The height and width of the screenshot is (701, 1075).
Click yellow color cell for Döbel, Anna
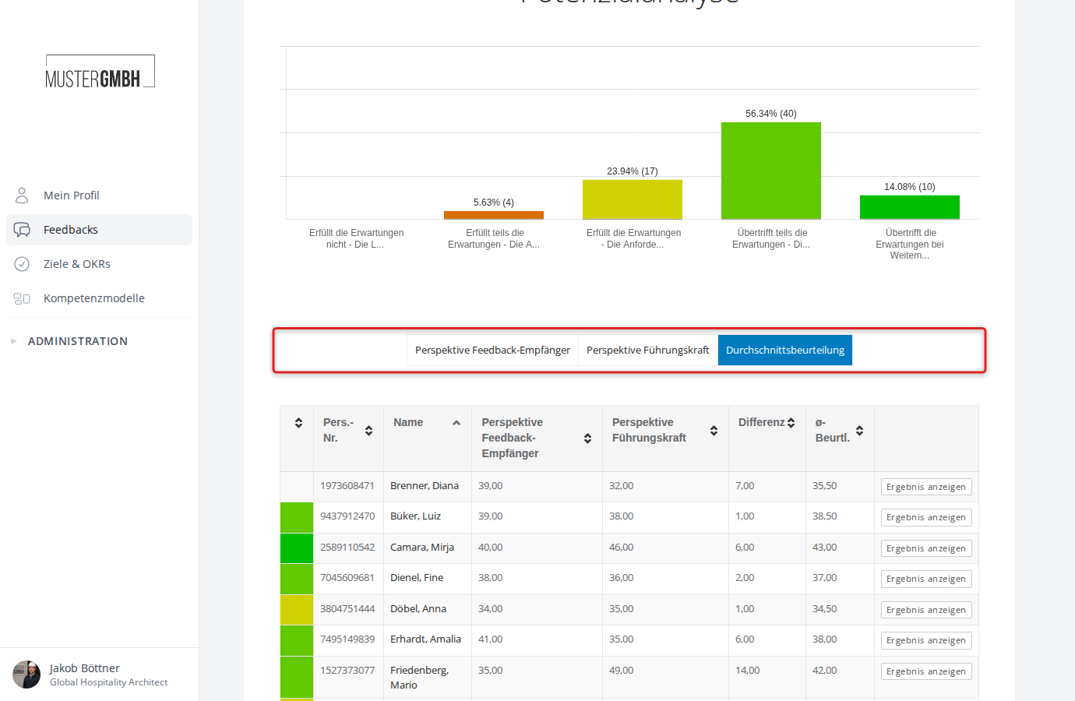pyautogui.click(x=297, y=610)
